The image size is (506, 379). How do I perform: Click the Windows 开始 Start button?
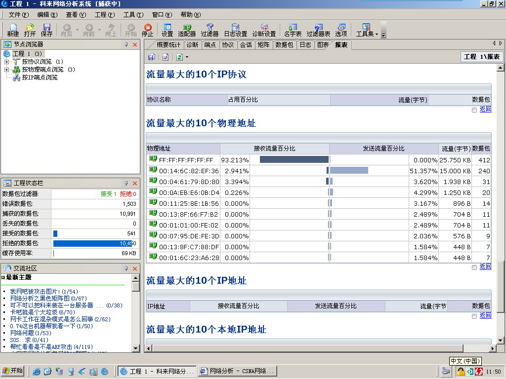13,371
